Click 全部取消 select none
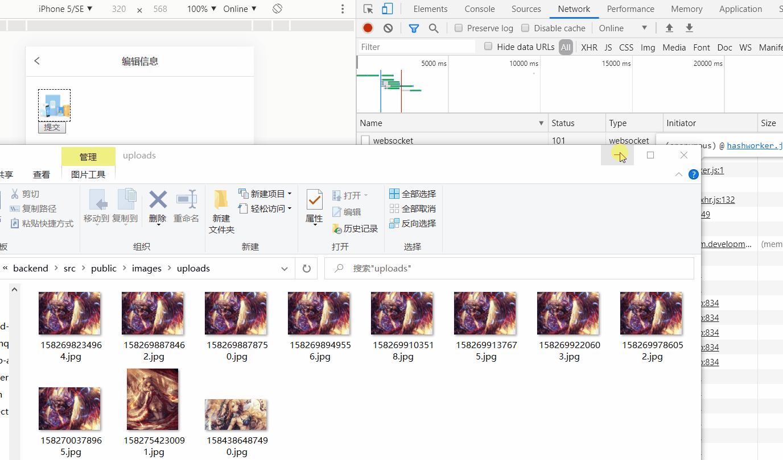This screenshot has width=783, height=460. click(x=413, y=209)
